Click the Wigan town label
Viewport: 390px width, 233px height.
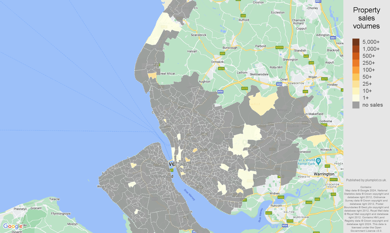tap(313, 77)
